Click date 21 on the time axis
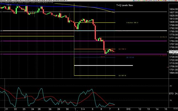 tap(7, 109)
